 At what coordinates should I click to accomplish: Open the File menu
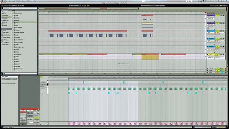pyautogui.click(x=10, y=1)
